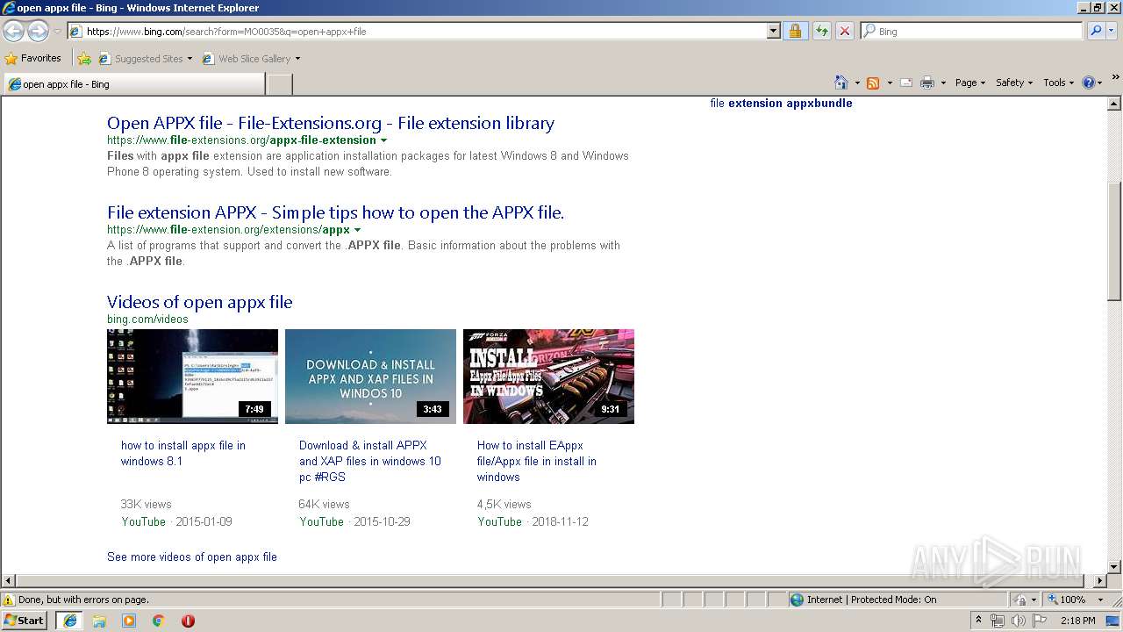Click the URL address bar field

pos(425,31)
